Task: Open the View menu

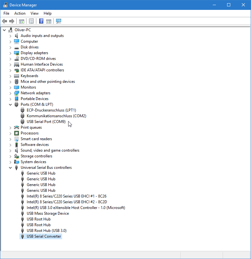Action: tap(34, 13)
